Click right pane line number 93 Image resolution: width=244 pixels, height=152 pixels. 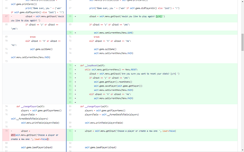70,147
